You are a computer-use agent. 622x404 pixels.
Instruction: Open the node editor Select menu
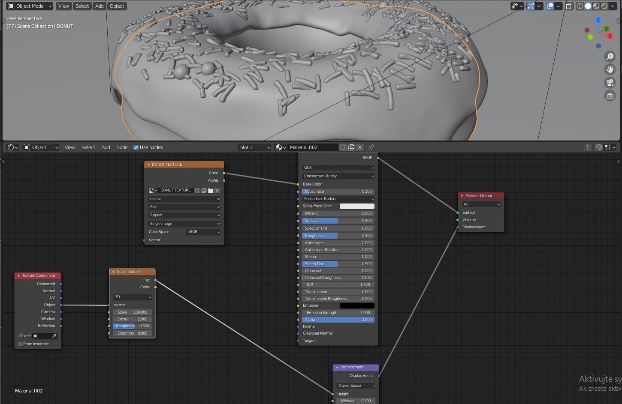coord(88,147)
